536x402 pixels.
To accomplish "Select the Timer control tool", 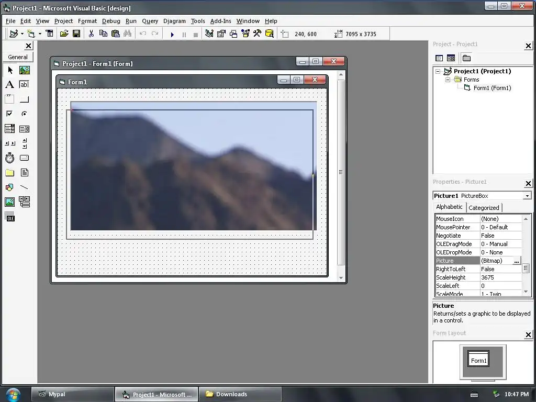I will (10, 158).
